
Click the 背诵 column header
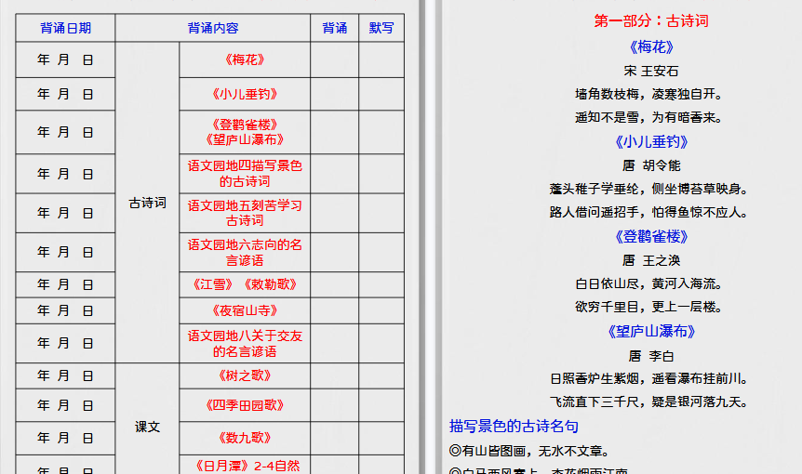[335, 28]
